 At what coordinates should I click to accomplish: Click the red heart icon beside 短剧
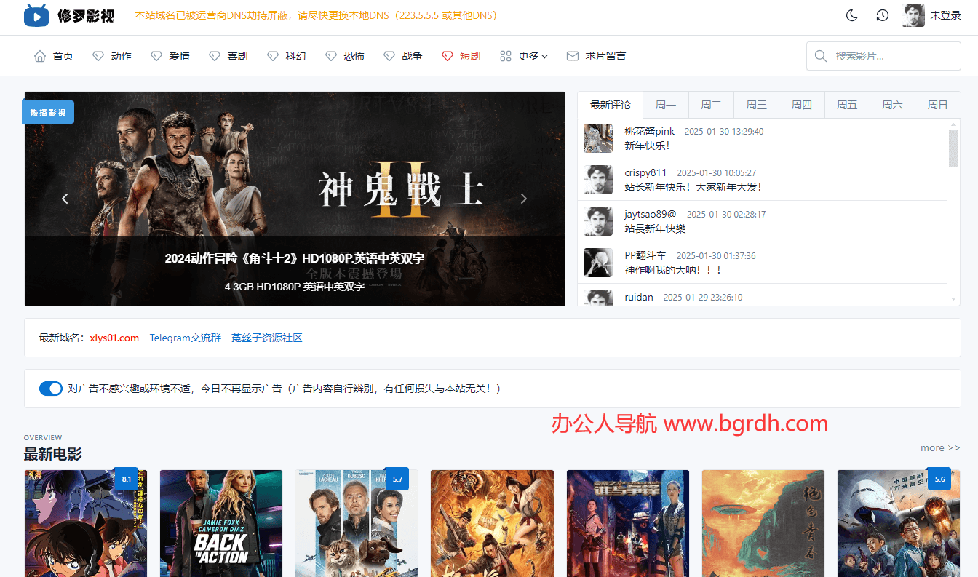(x=446, y=55)
